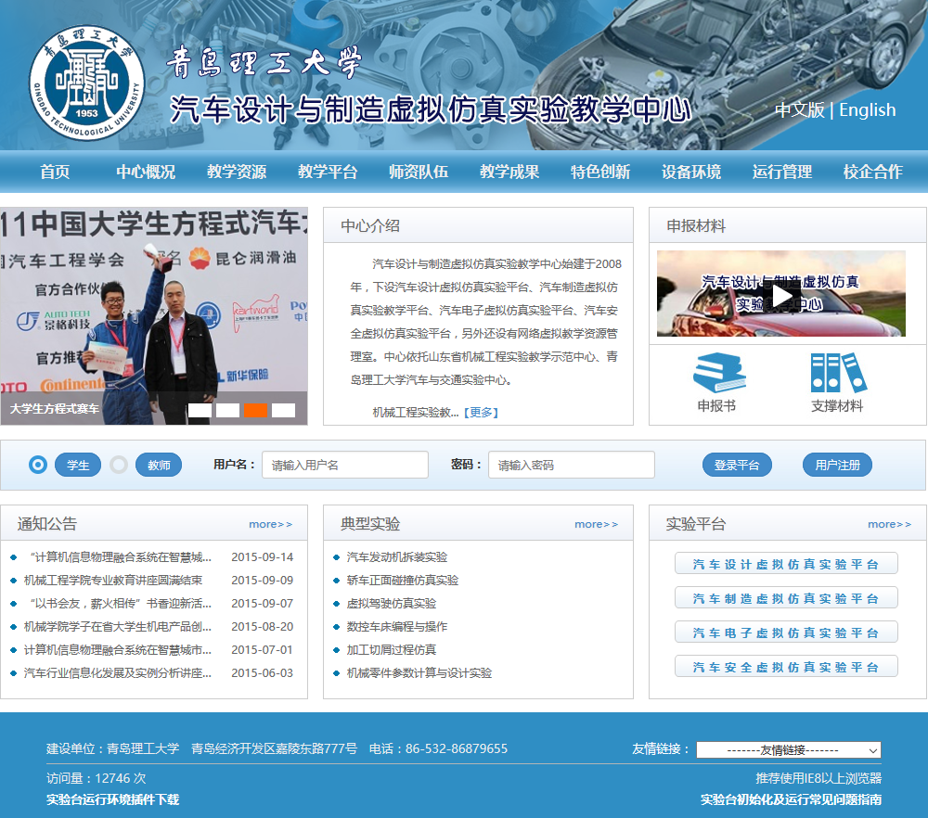Open 汽车设计虚拟仿真实验平台 platform button

(786, 564)
